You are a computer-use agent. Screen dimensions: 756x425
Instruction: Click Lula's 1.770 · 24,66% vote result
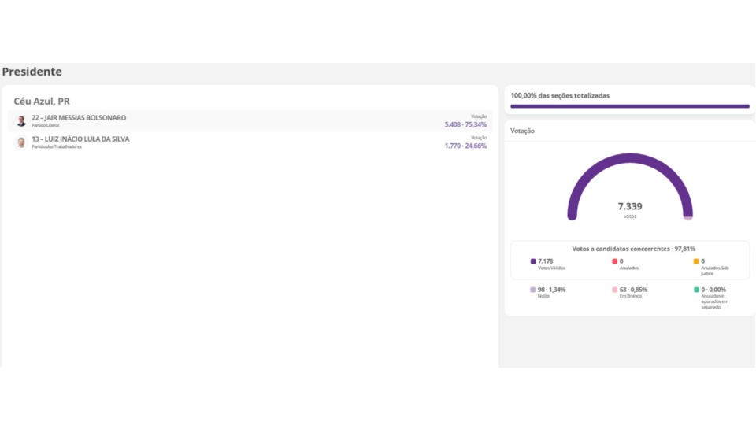coord(465,146)
